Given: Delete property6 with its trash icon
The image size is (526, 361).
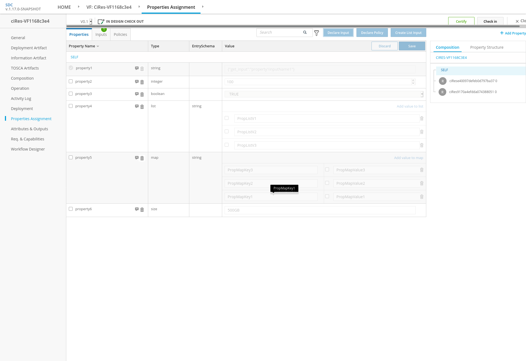Looking at the screenshot, I should pos(142,210).
